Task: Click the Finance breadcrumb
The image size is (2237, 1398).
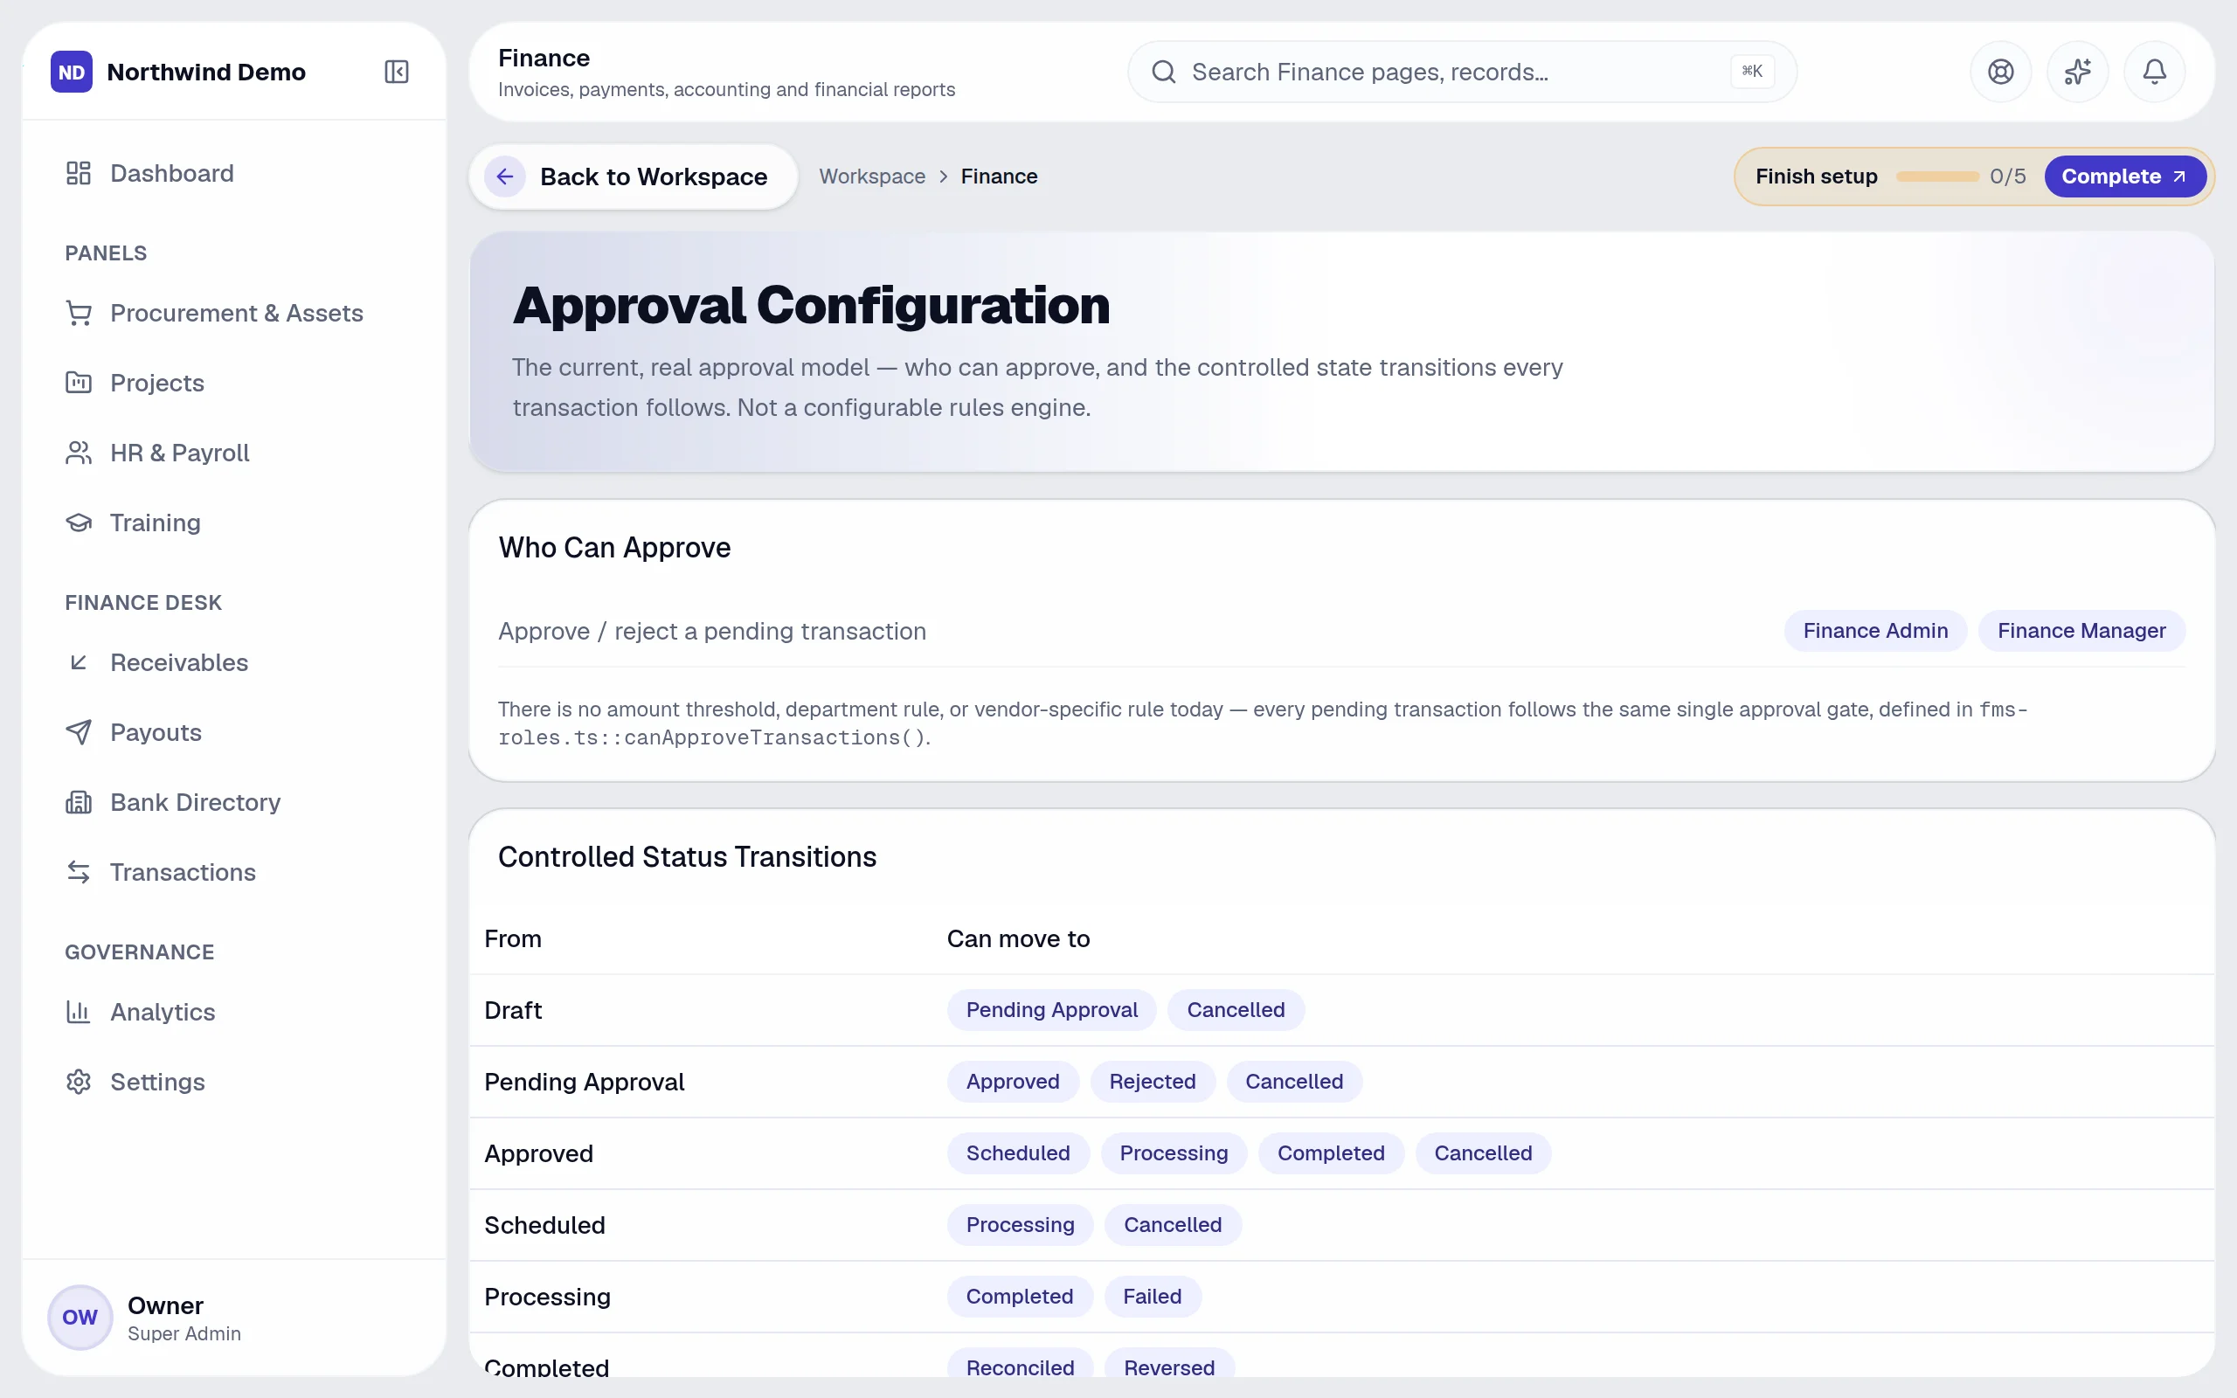Action: 998,176
